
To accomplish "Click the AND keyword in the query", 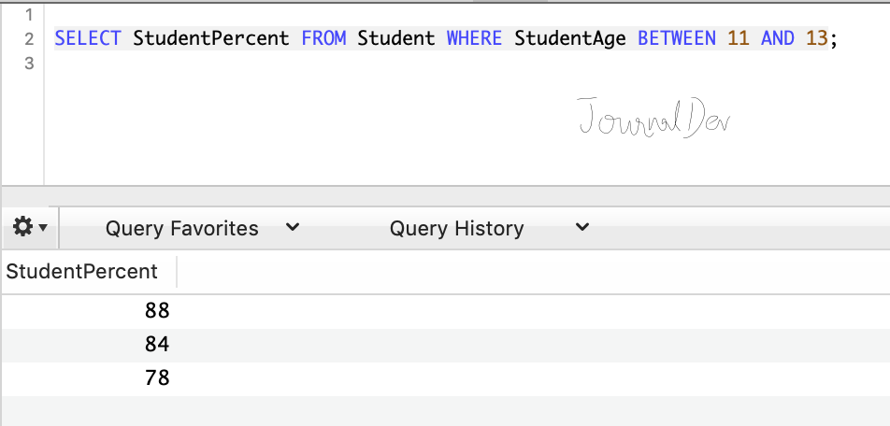I will (x=778, y=39).
